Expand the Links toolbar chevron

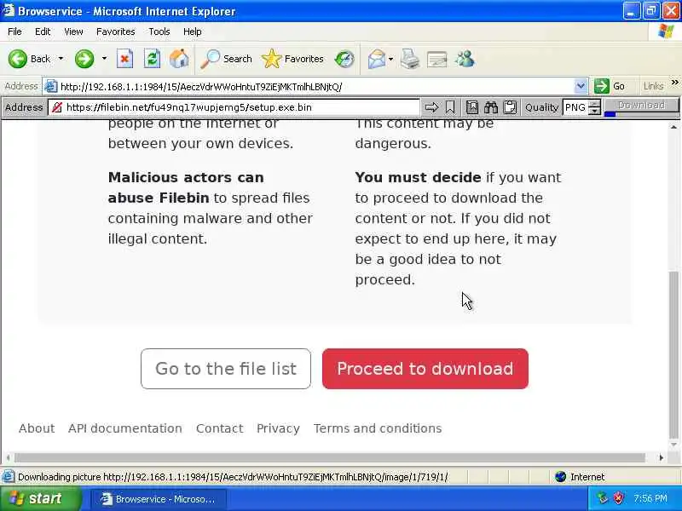[x=674, y=83]
